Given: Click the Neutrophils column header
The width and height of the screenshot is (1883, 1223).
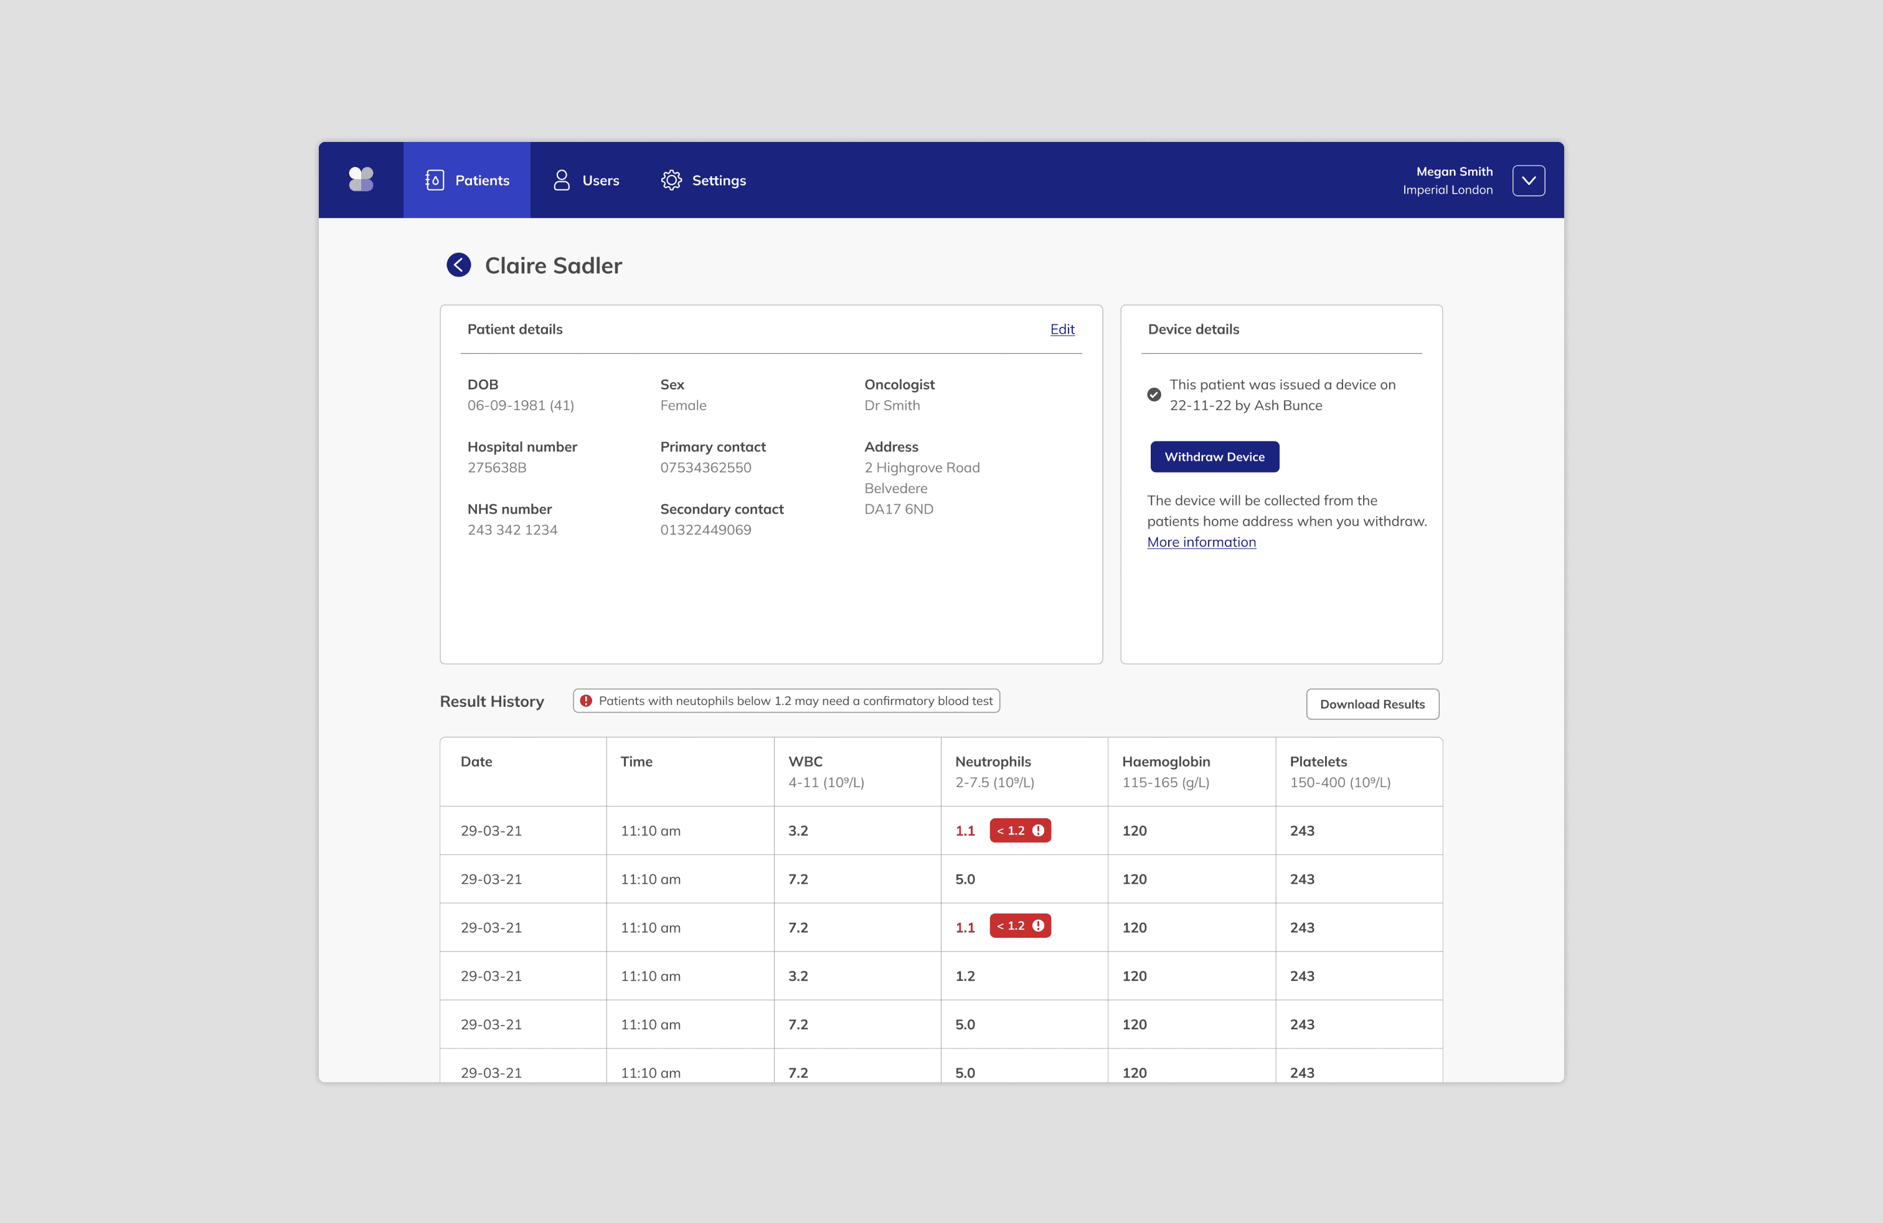Looking at the screenshot, I should click(x=992, y=762).
